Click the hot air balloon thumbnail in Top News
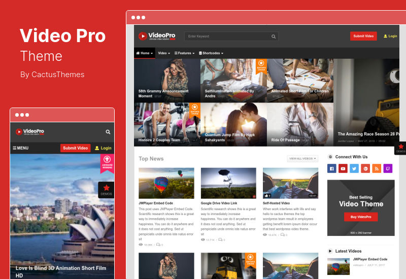The image size is (406, 279). click(x=166, y=183)
